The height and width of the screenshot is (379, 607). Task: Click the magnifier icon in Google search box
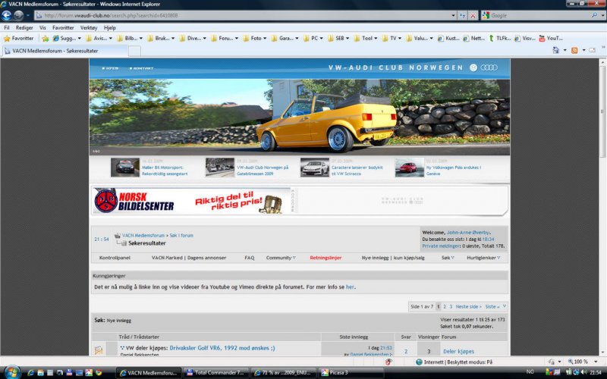(593, 15)
